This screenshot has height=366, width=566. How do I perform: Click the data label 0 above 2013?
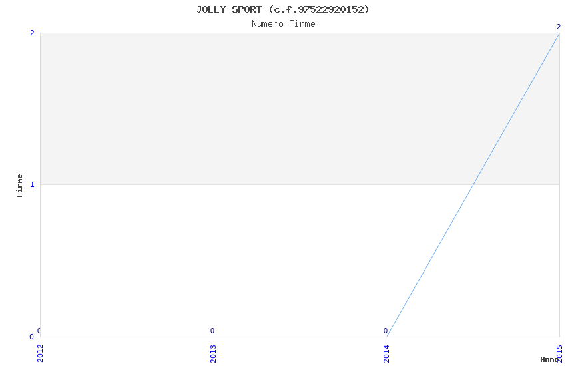212,331
